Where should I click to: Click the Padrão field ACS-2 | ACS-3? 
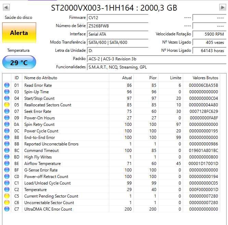(156, 59)
